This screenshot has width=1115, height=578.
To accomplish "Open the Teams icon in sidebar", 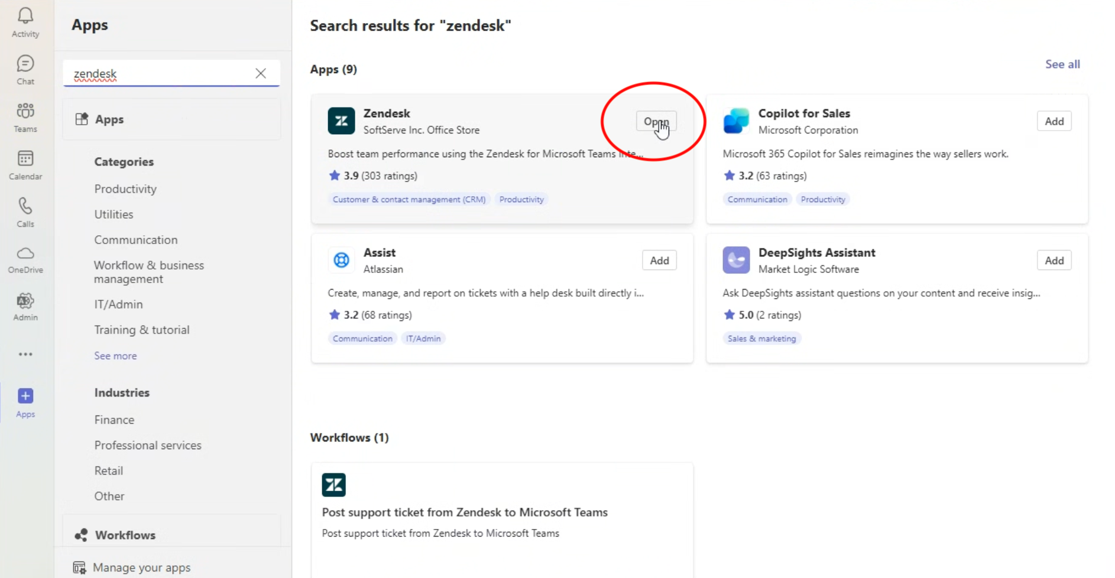I will pyautogui.click(x=25, y=111).
